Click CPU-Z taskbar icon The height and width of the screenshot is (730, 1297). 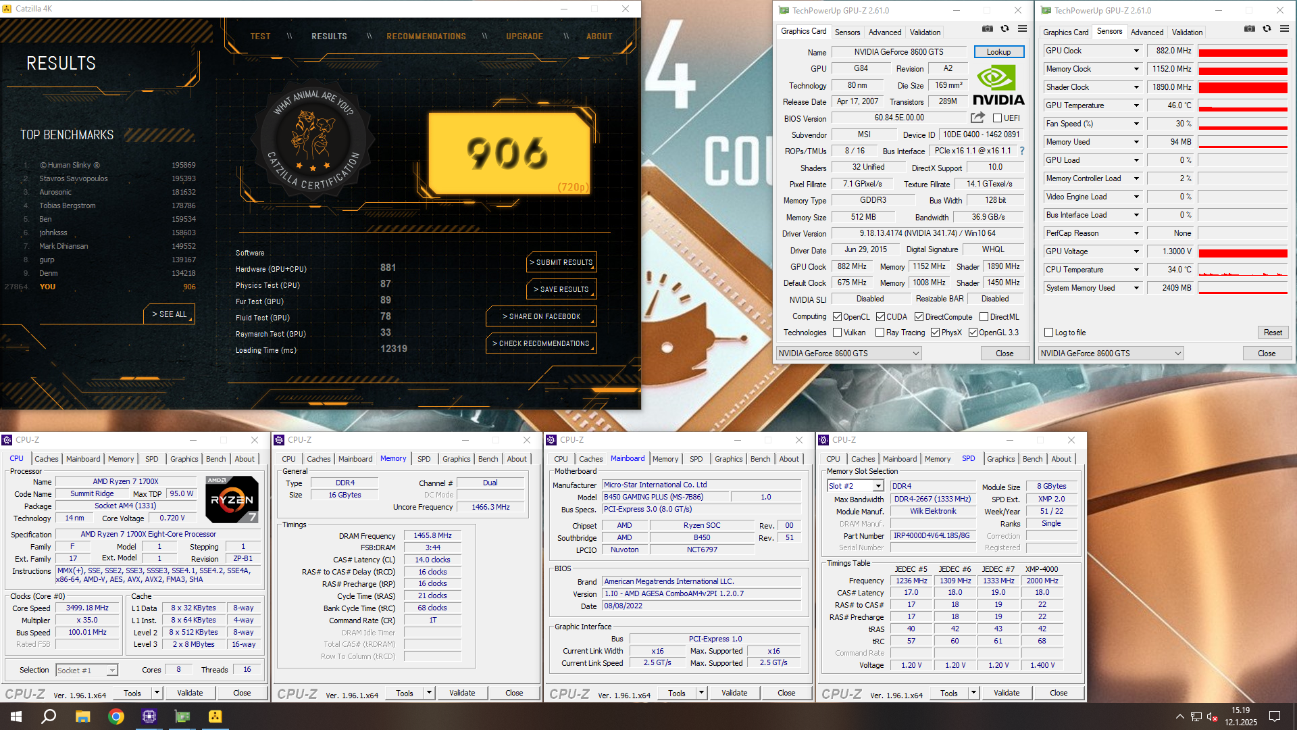pos(149,716)
